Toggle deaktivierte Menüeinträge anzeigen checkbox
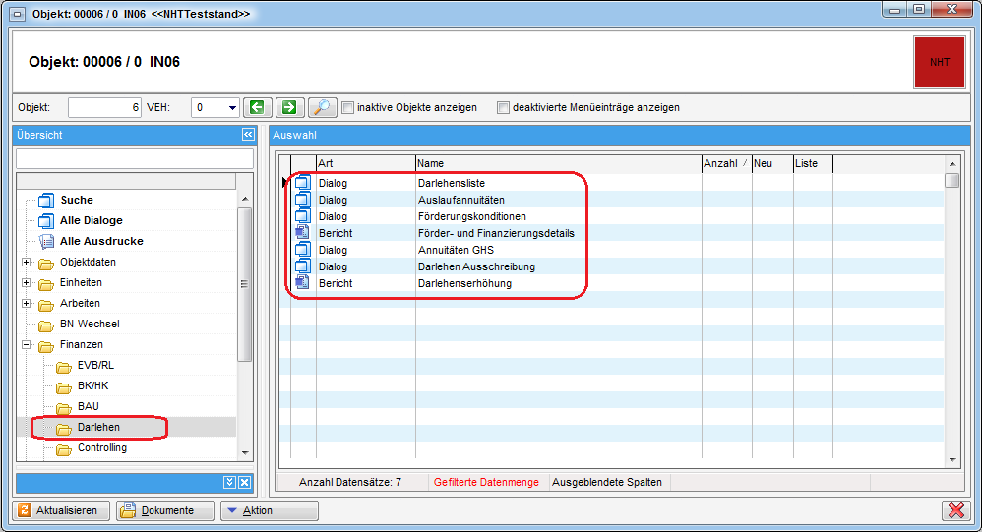Screen dimensions: 982x532 [503, 108]
